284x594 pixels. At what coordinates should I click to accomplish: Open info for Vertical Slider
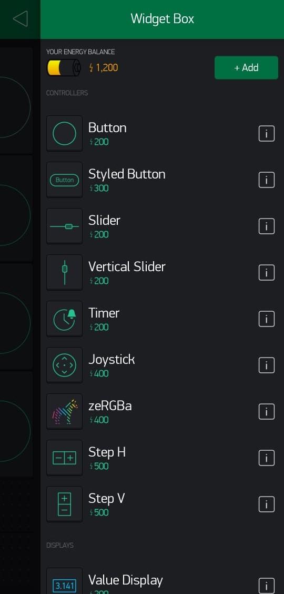point(266,273)
